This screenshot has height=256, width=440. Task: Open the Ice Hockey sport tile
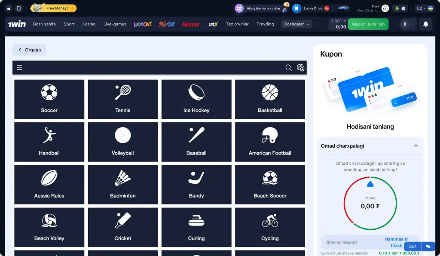point(196,99)
